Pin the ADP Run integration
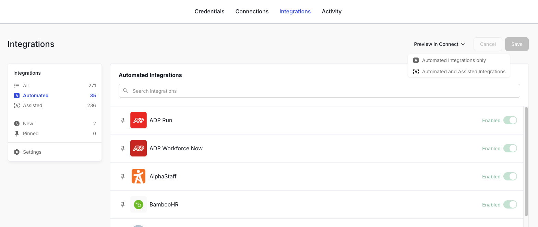This screenshot has width=538, height=227. click(x=123, y=120)
